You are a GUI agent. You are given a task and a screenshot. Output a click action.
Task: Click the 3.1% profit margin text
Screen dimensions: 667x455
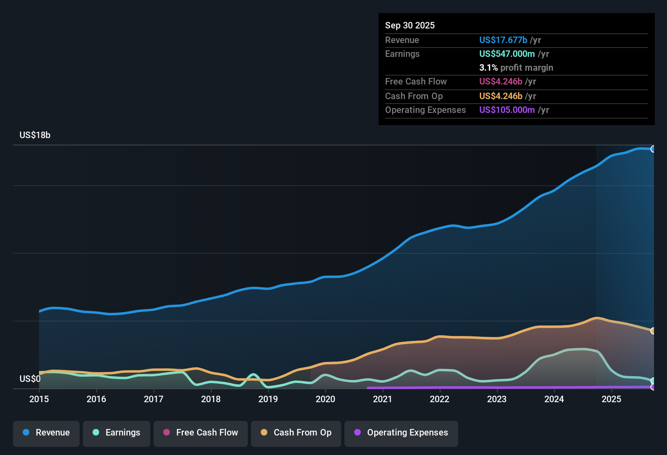click(516, 68)
